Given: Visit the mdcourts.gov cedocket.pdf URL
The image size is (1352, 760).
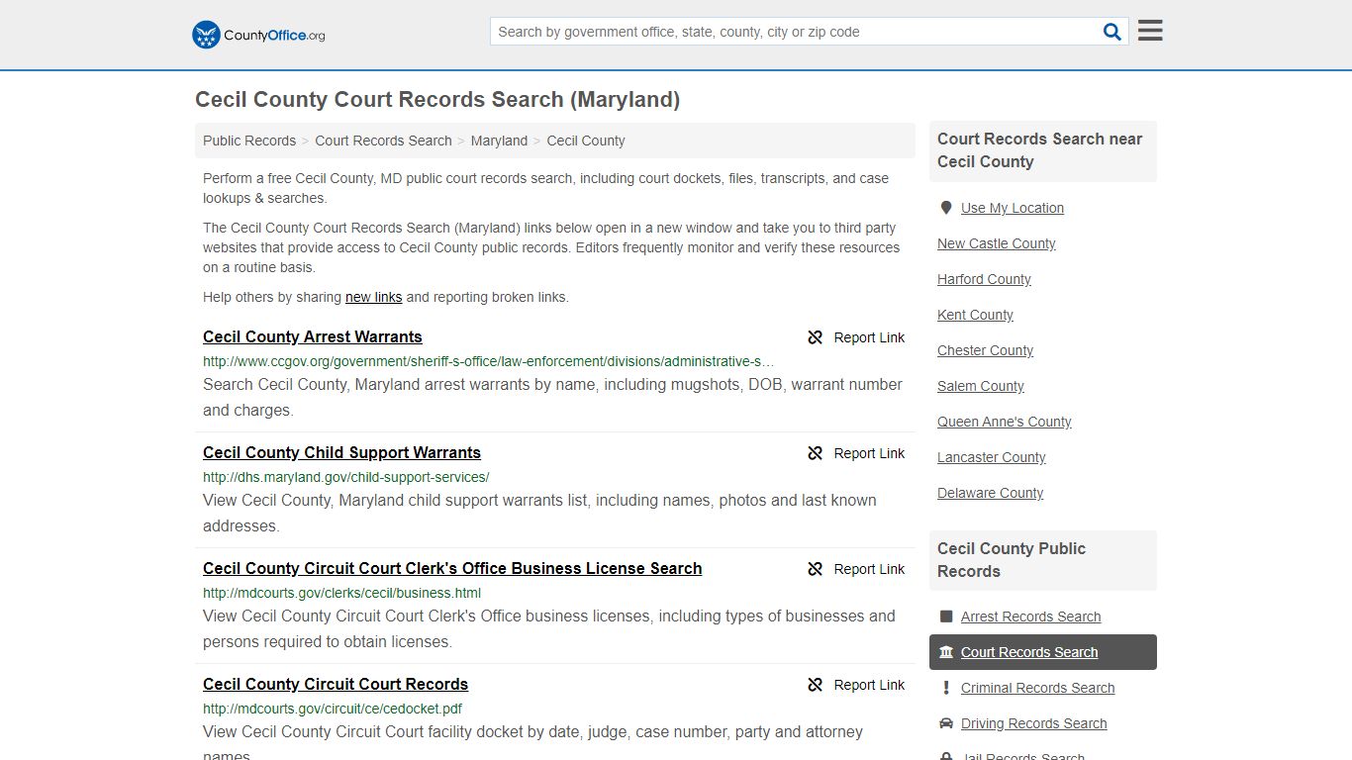Looking at the screenshot, I should click(x=333, y=709).
